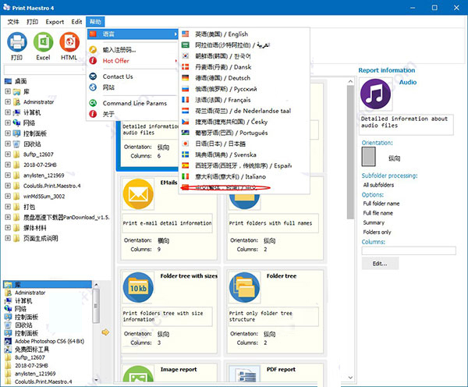Click the portrait orientation thumbnail
468x387 pixels.
[369, 157]
